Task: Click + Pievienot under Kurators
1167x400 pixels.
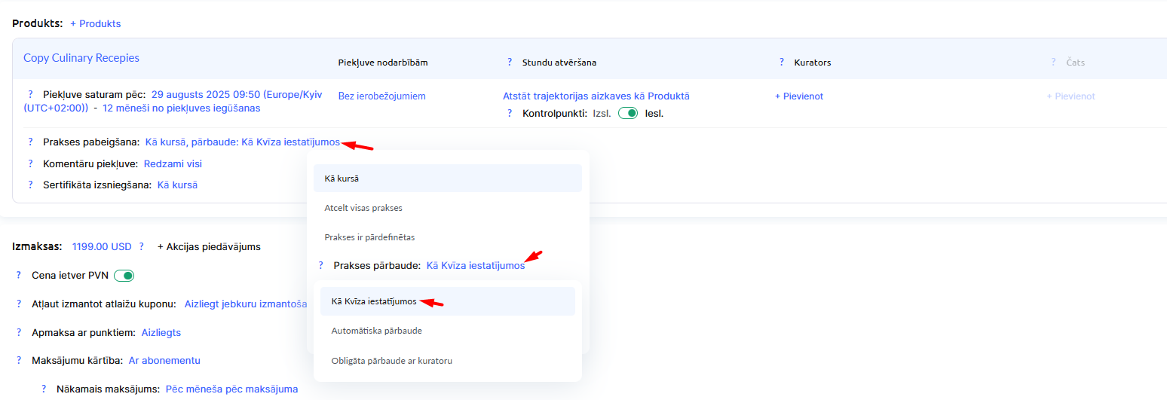Action: point(799,96)
